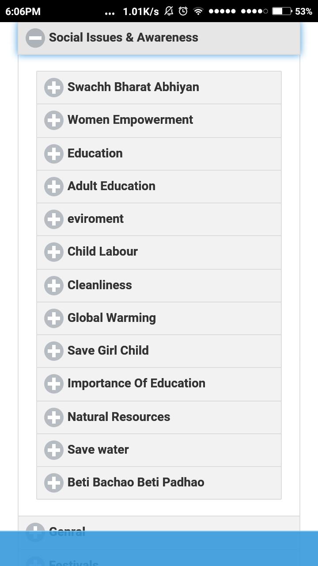This screenshot has width=318, height=566.
Task: Tap plus icon next to Global Warming
Action: coord(54,318)
